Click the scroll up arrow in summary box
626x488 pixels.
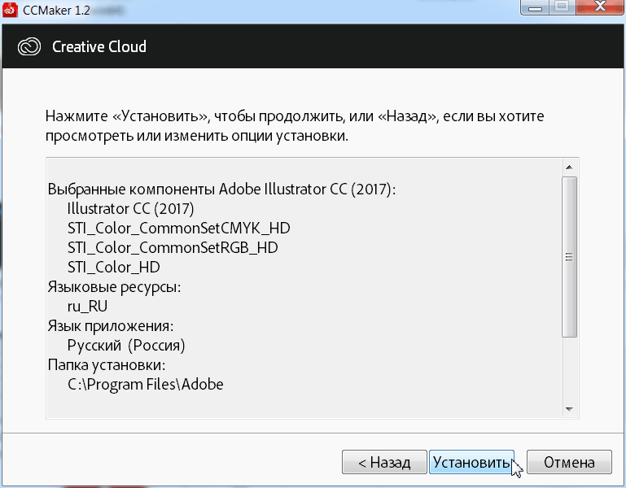[x=569, y=168]
